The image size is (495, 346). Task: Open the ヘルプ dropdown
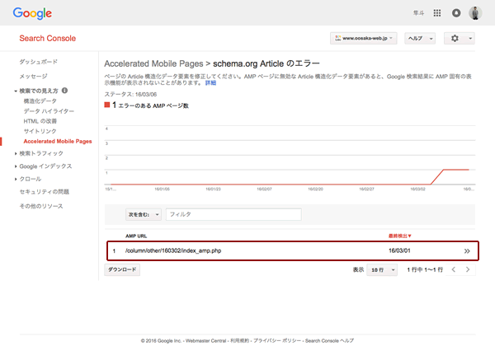point(420,39)
